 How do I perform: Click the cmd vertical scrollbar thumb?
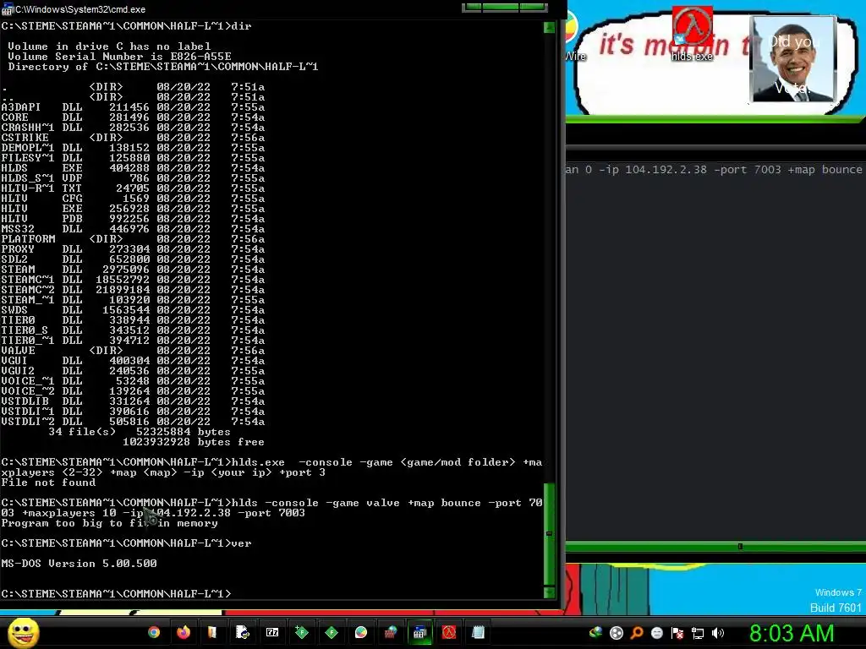pyautogui.click(x=549, y=534)
